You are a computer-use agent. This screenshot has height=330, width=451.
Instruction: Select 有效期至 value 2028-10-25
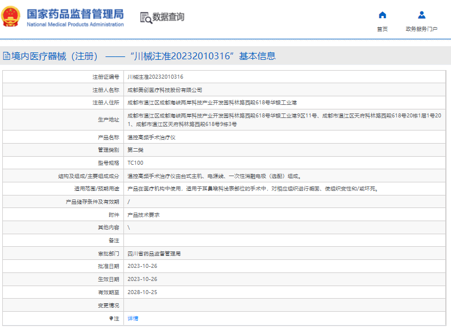point(142,292)
